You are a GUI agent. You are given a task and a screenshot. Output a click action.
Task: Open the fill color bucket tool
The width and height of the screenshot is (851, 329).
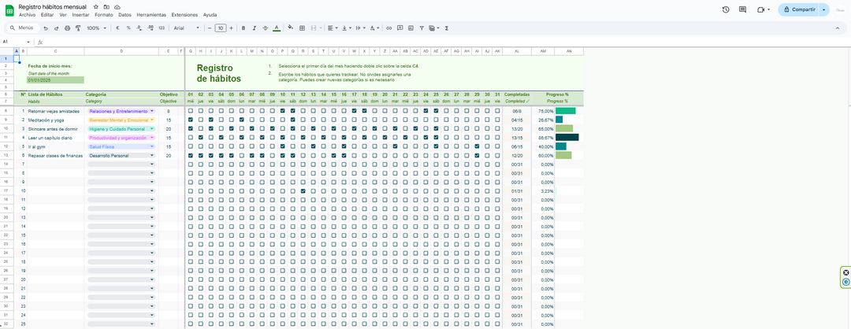point(291,28)
